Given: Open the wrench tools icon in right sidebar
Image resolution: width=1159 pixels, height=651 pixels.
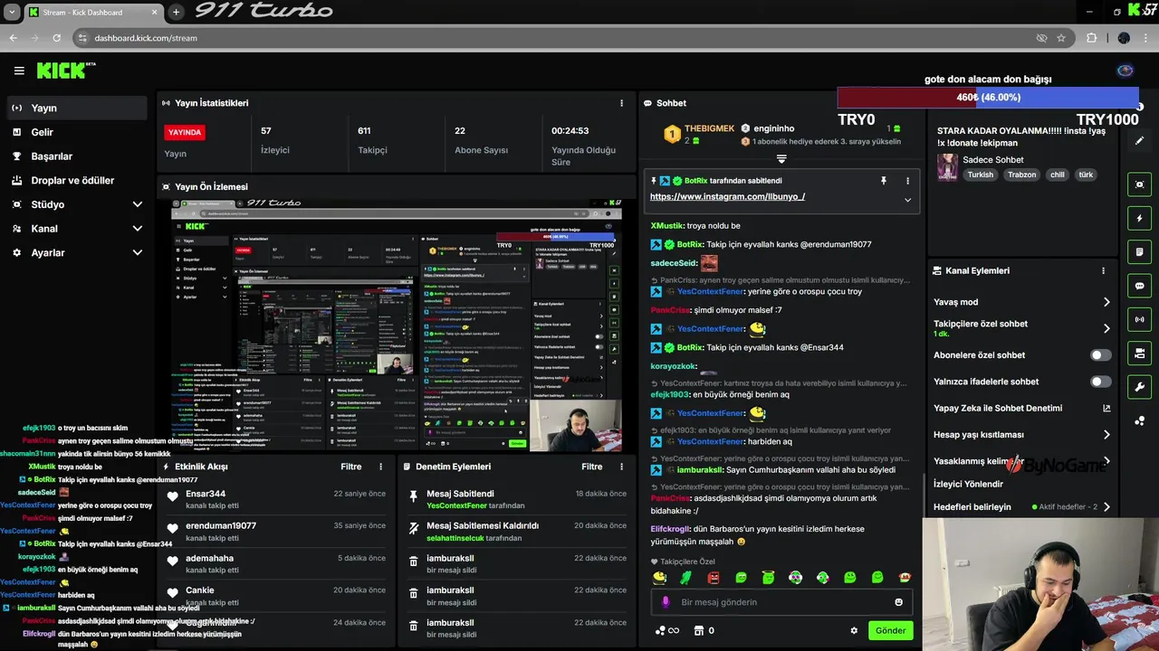Looking at the screenshot, I should pyautogui.click(x=1139, y=387).
